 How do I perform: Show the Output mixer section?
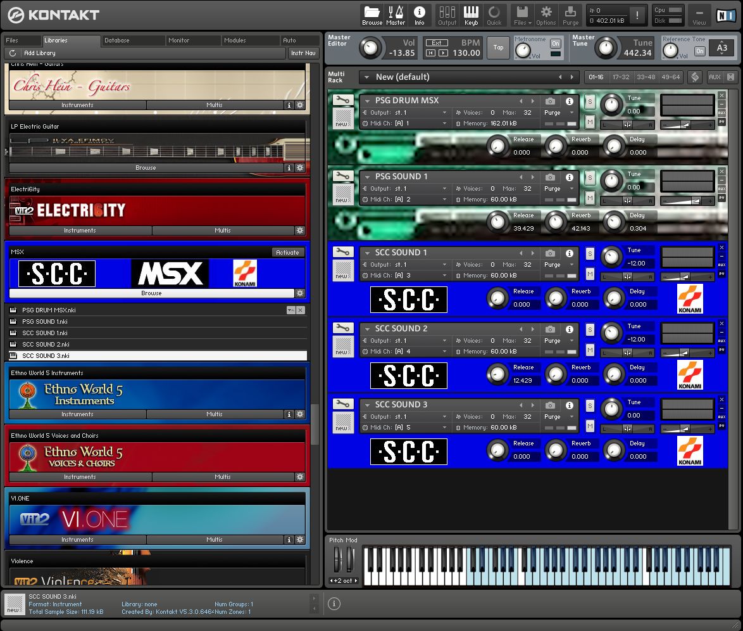[x=447, y=15]
